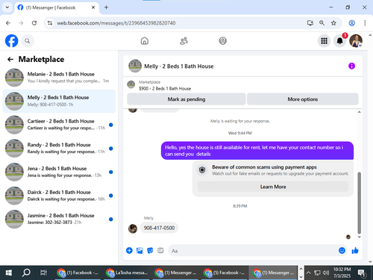
Task: Open Windows Start menu
Action: point(9,273)
